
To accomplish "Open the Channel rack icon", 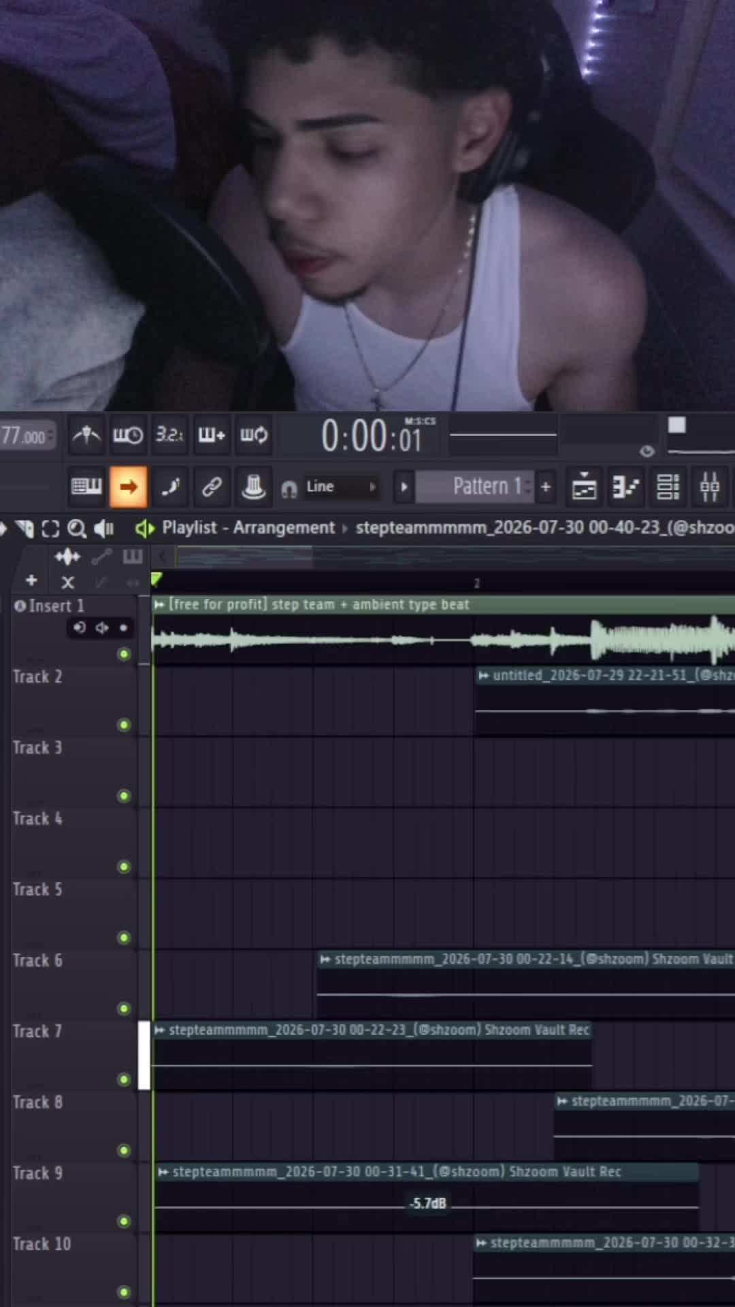I will 668,487.
